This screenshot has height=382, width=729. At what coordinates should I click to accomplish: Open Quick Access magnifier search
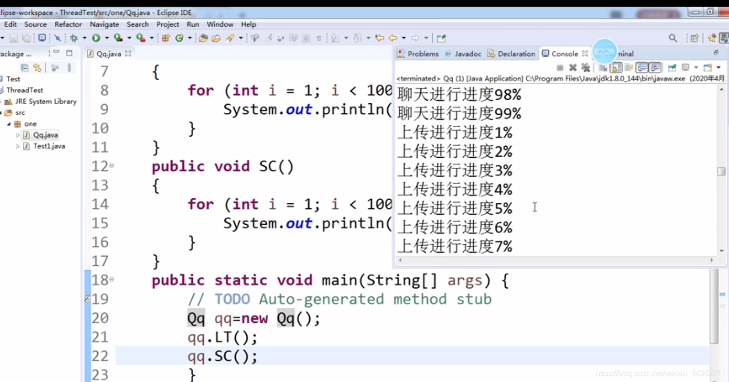pyautogui.click(x=673, y=38)
